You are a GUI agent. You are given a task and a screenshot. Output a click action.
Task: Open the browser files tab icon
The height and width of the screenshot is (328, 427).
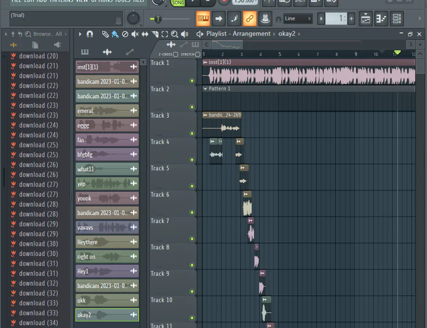click(x=35, y=45)
